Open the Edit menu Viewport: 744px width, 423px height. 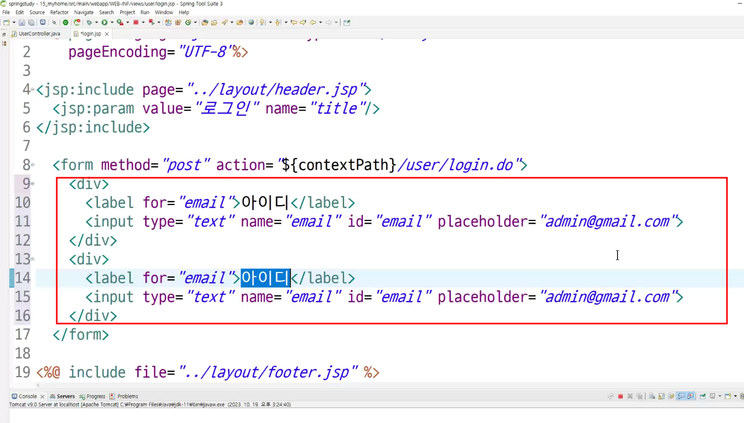pyautogui.click(x=20, y=12)
